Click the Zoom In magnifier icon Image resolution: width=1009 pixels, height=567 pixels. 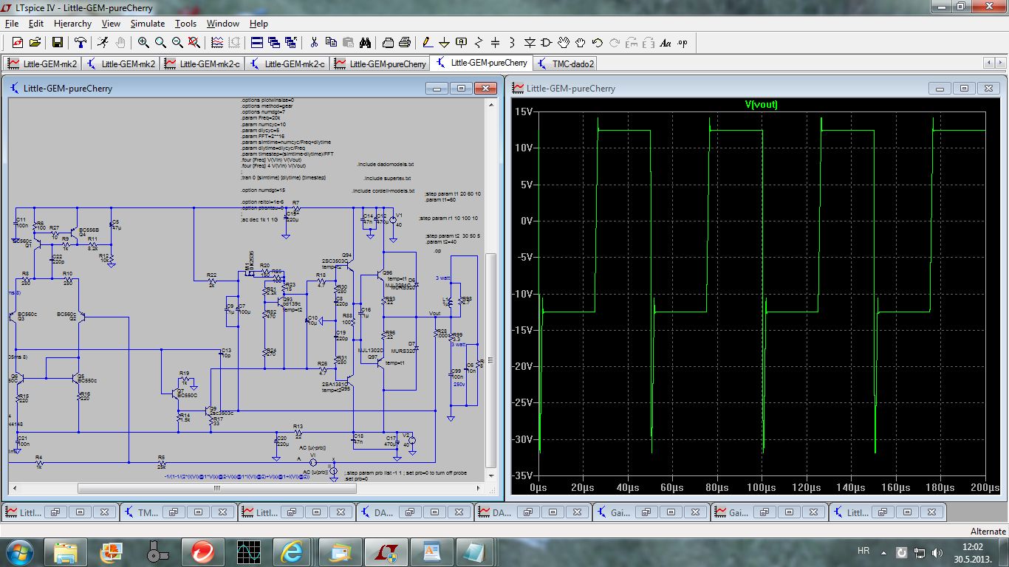click(143, 43)
